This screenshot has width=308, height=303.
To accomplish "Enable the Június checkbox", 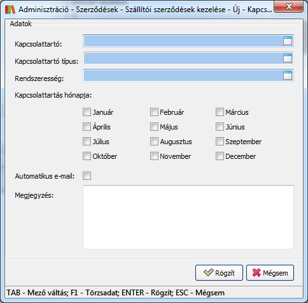I will pyautogui.click(x=220, y=127).
